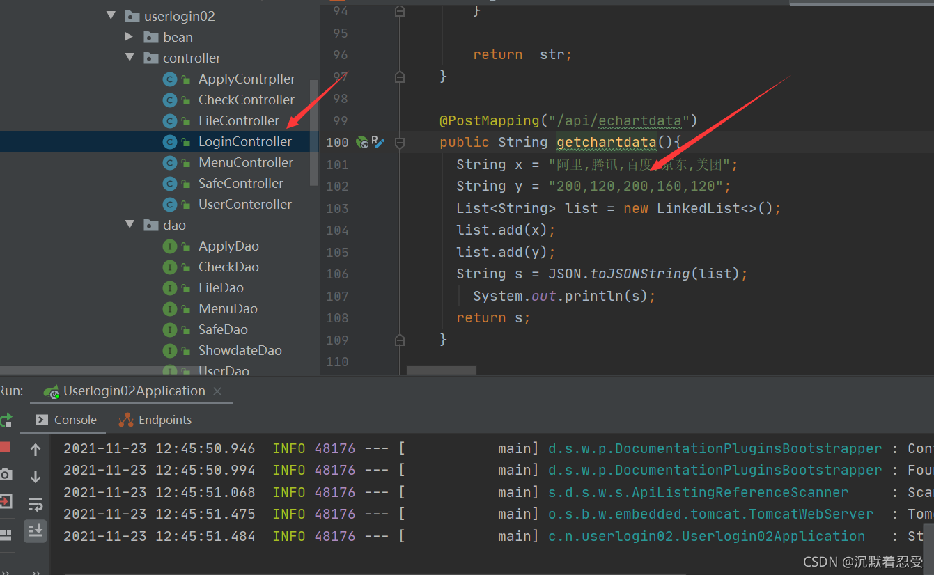
Task: Select SafeController in the tree
Action: pyautogui.click(x=241, y=183)
